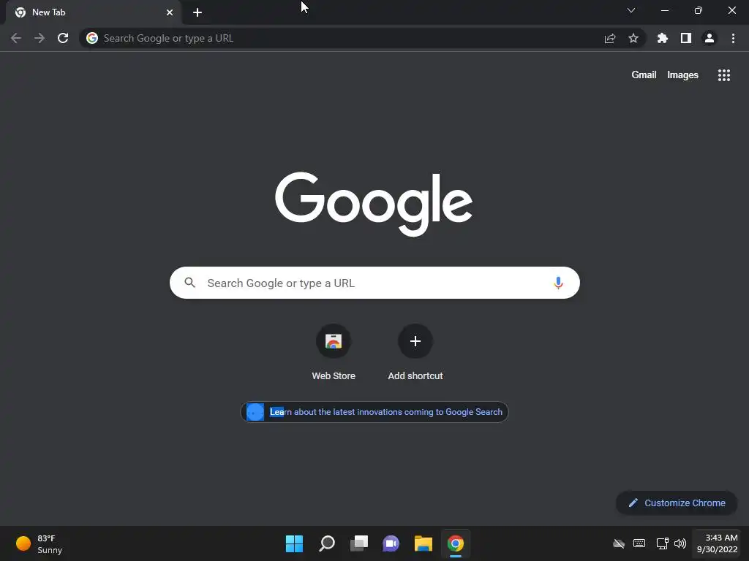Open the Web Store shortcut

click(x=334, y=352)
